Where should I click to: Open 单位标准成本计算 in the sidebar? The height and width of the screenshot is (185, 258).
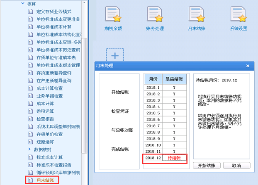click(x=55, y=27)
